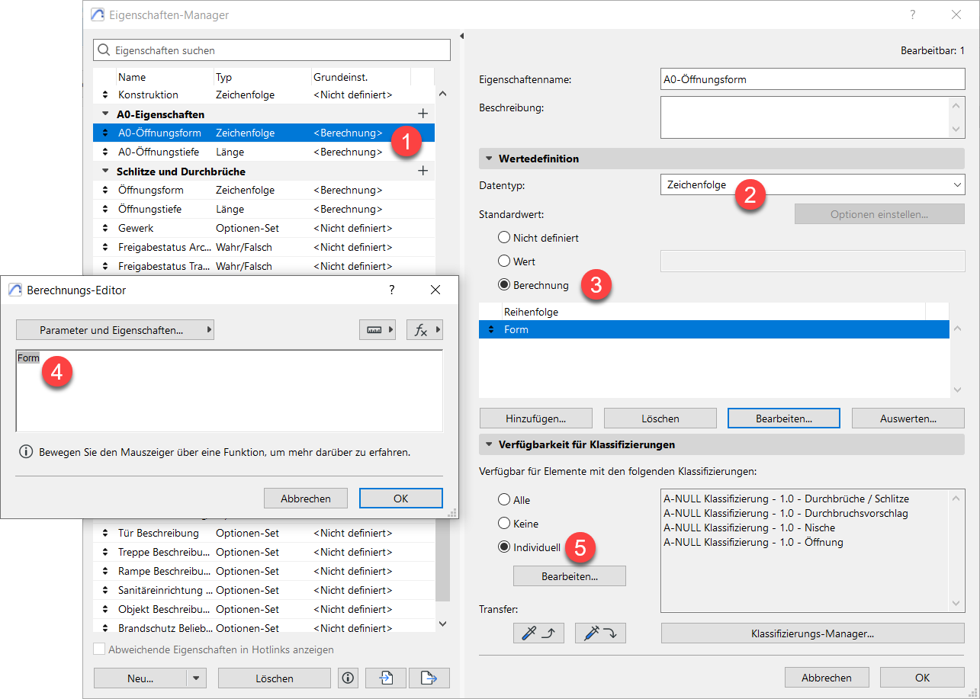
Task: Click the Eigenschaftenname input field
Action: (x=813, y=79)
